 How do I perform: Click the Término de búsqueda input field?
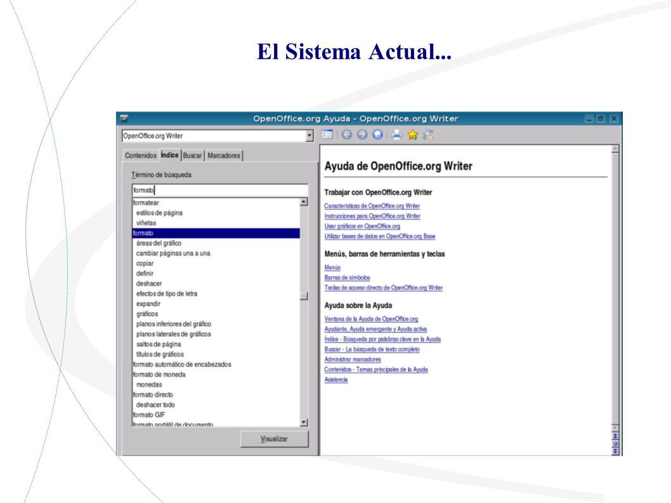click(x=219, y=190)
